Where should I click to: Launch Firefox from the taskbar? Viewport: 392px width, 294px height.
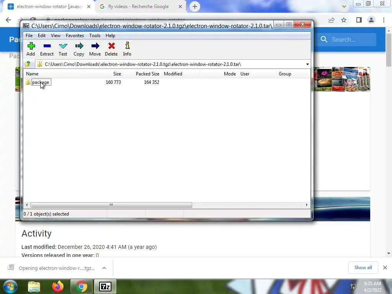(58, 286)
